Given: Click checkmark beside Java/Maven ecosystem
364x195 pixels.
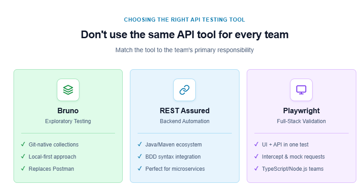Looking at the screenshot, I should tap(140, 144).
